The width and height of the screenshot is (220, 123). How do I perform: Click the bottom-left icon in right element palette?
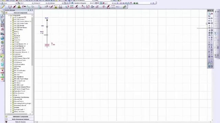coord(209,66)
